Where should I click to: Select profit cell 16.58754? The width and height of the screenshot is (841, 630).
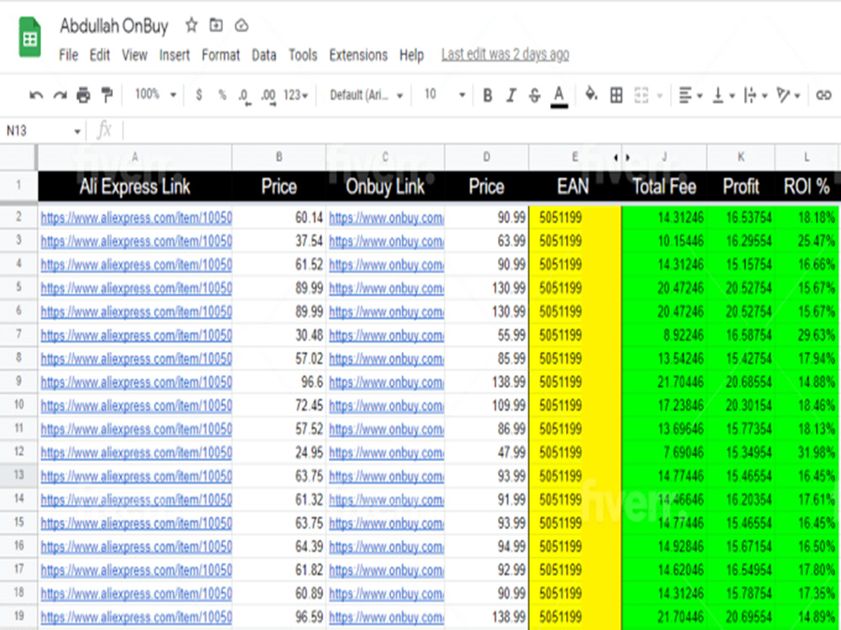tap(741, 335)
